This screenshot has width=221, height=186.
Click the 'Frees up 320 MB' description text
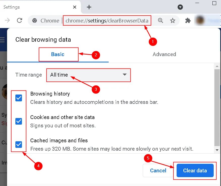click(x=112, y=149)
